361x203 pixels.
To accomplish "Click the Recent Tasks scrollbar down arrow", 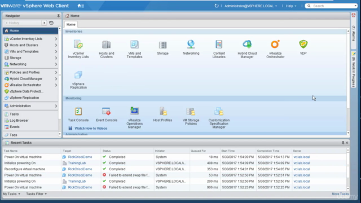I will (x=348, y=188).
